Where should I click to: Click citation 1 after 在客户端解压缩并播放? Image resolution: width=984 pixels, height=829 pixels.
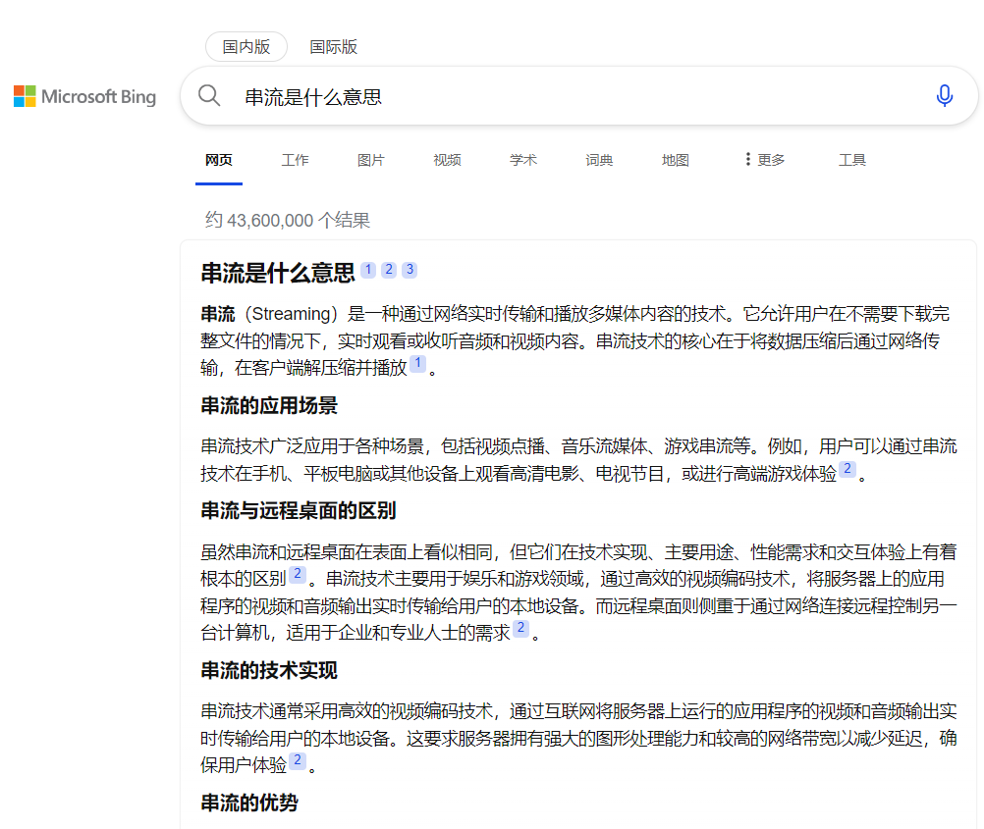point(417,363)
